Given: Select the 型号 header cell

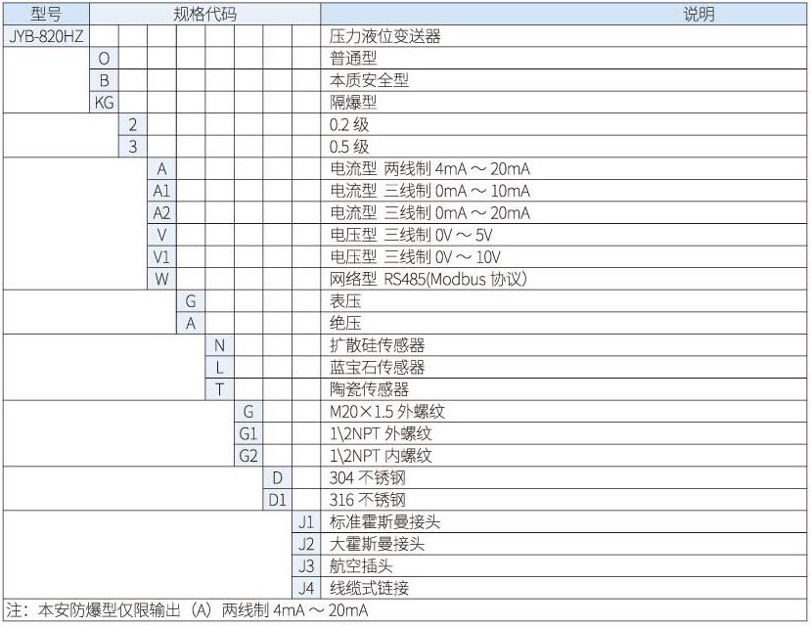Looking at the screenshot, I should tap(46, 14).
